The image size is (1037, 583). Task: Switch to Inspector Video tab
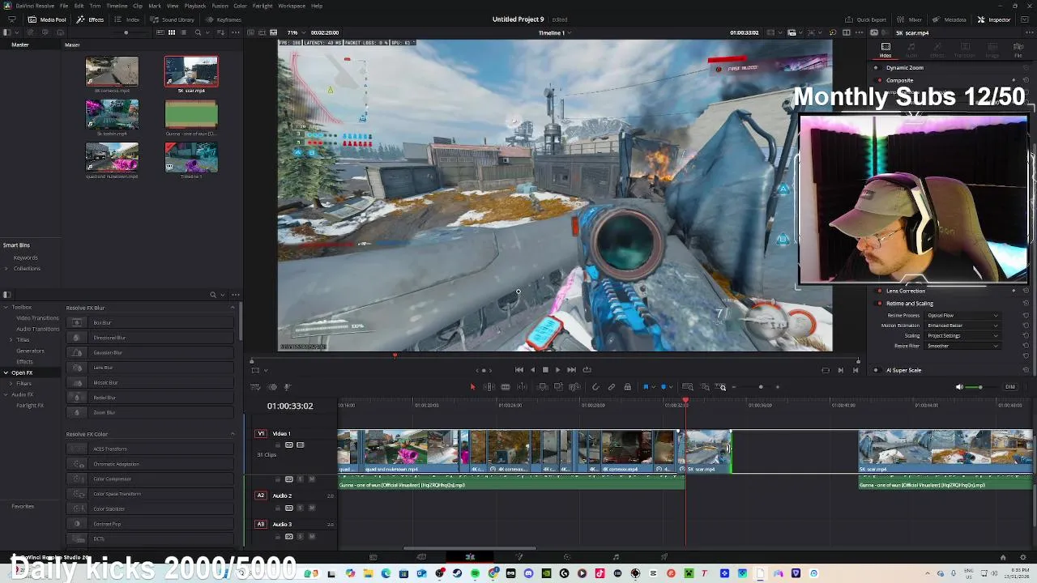coord(886,50)
